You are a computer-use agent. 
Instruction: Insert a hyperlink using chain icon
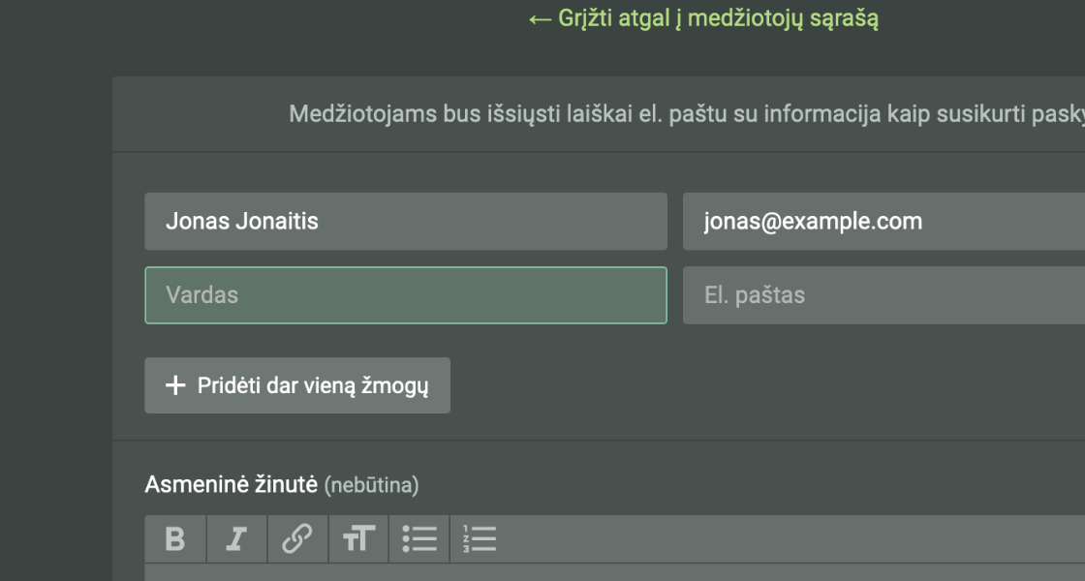click(x=296, y=539)
